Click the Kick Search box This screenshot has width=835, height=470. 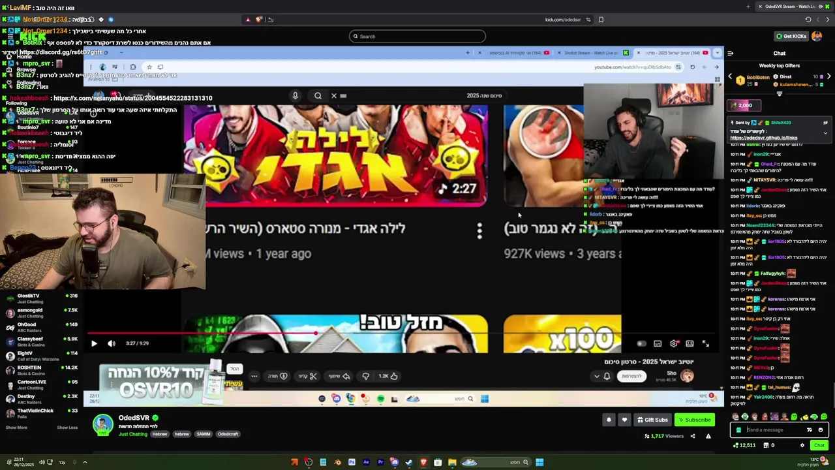point(417,37)
